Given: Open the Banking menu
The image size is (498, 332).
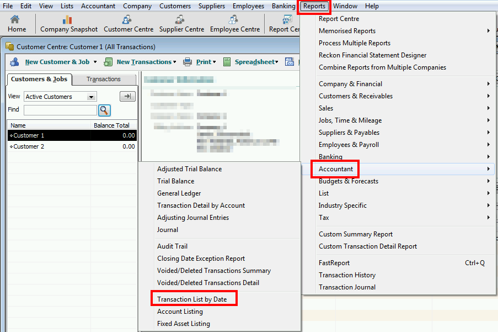Looking at the screenshot, I should 283,6.
